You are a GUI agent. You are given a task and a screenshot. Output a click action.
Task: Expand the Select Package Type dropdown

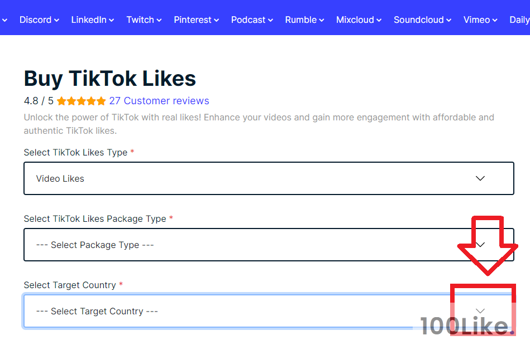(269, 245)
